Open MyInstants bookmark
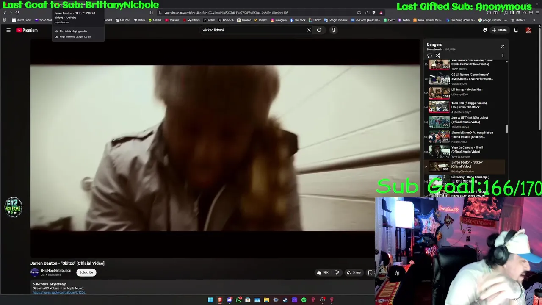 [191, 20]
